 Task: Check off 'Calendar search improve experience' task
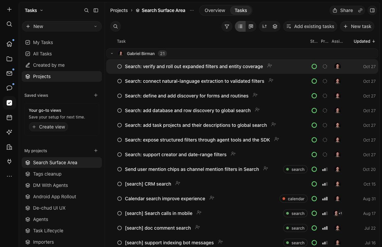[120, 199]
